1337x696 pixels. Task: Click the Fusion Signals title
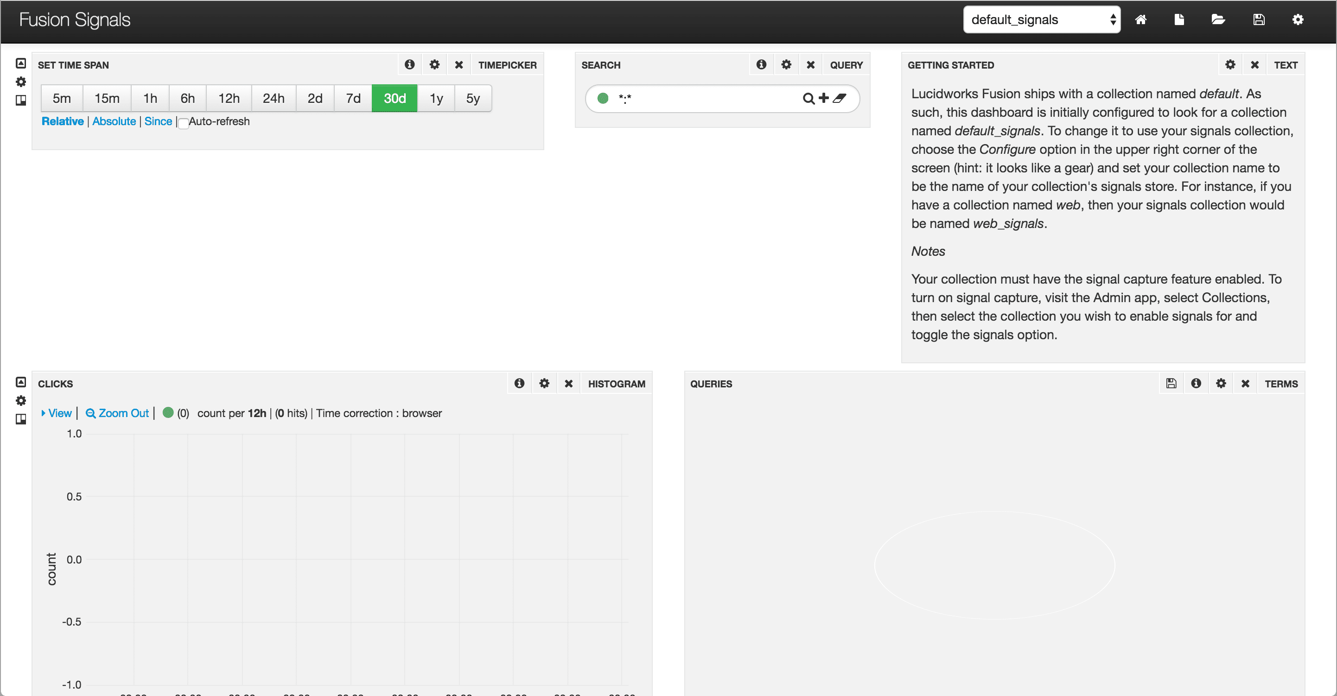75,20
